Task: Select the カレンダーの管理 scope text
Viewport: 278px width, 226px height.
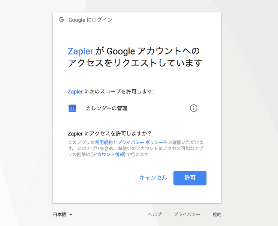Action: (106, 108)
